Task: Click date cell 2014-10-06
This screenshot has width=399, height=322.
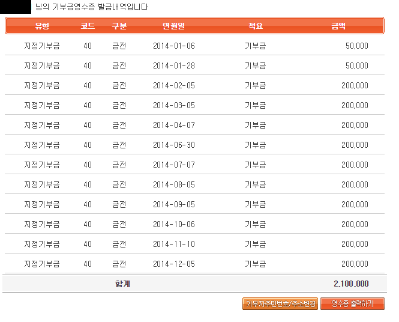Action: tap(174, 225)
